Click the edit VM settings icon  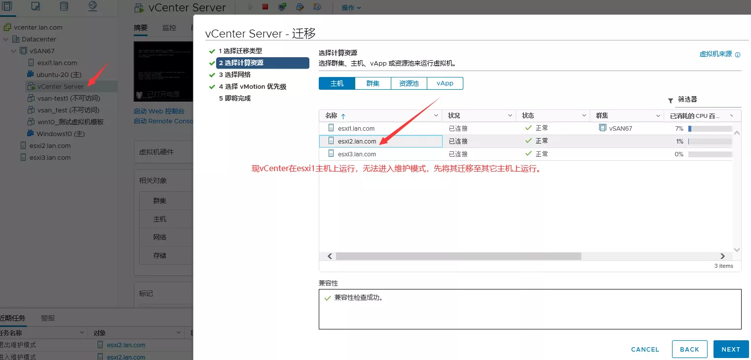[x=300, y=7]
